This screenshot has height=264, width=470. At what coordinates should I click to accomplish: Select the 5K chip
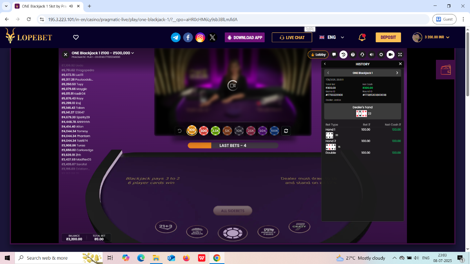[227, 131]
